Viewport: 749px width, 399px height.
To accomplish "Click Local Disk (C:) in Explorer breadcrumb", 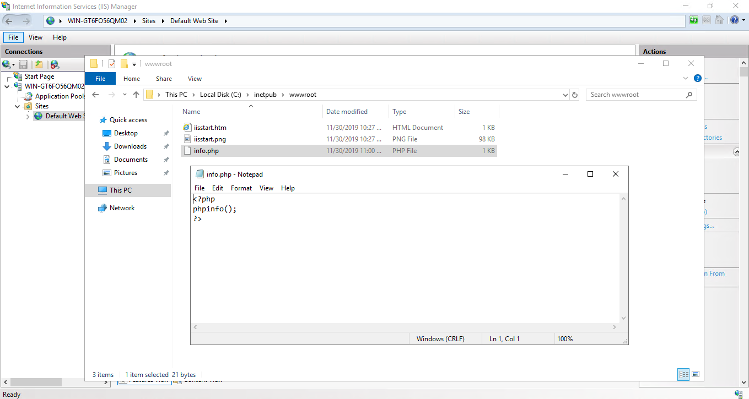I will point(220,95).
